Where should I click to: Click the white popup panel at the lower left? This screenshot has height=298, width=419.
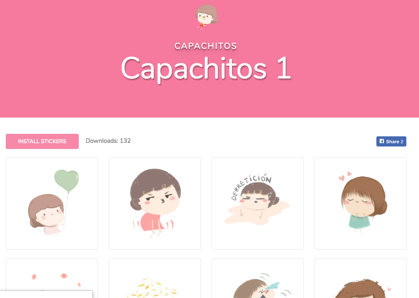pyautogui.click(x=46, y=294)
